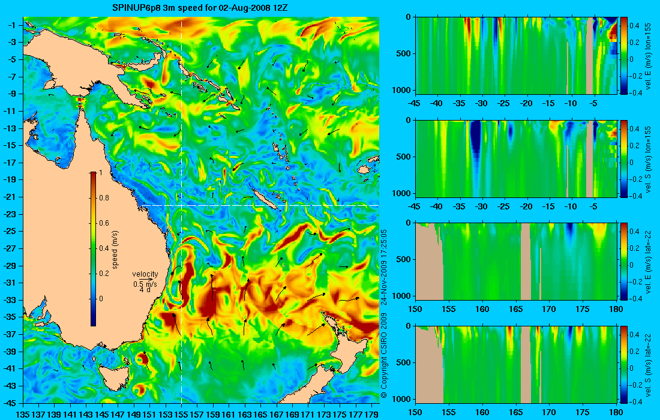The image size is (660, 420).
Task: Click the "150" tick below vel. S lat=-22 panel
Action: (x=415, y=412)
